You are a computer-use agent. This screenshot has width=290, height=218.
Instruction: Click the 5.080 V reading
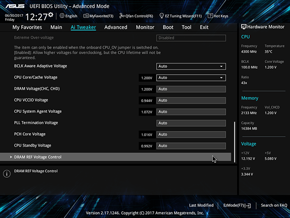coord(271,159)
